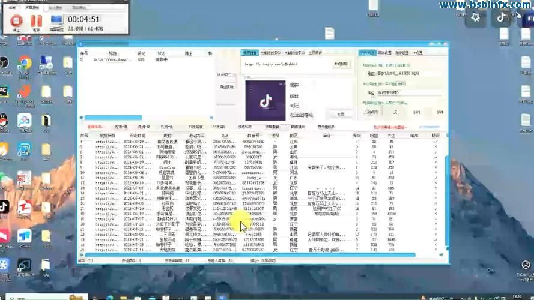The width and height of the screenshot is (534, 300).
Task: Click the 00:04:51 recording timer
Action: pos(83,19)
